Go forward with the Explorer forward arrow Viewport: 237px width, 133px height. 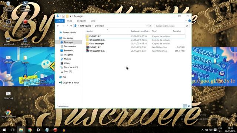click(x=63, y=26)
